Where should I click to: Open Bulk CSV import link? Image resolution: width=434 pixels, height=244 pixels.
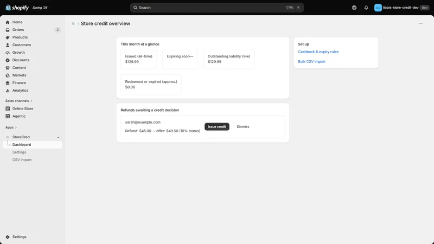pyautogui.click(x=311, y=61)
